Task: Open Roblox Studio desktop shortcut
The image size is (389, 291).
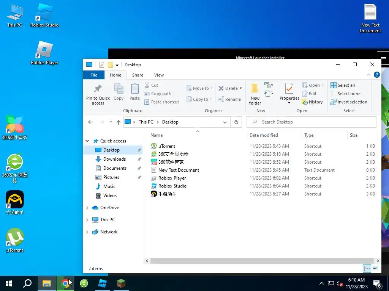Action: (44, 15)
